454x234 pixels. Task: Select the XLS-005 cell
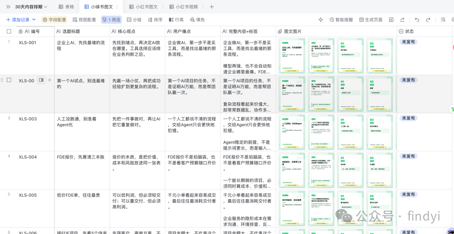(x=35, y=208)
